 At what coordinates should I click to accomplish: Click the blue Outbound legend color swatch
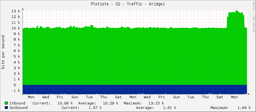coord(6,108)
